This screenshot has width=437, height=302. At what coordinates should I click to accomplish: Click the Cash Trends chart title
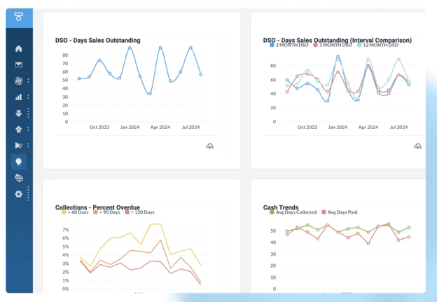[281, 207]
